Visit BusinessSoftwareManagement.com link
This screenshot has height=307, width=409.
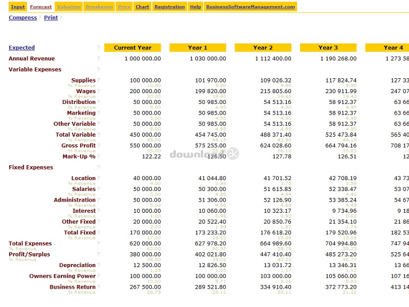(251, 7)
